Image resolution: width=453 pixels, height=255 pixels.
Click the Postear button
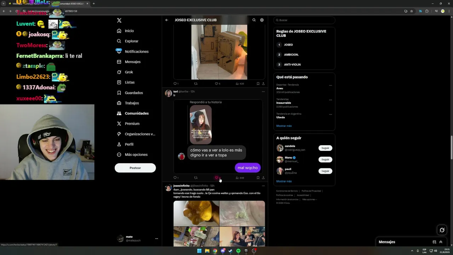click(x=135, y=168)
